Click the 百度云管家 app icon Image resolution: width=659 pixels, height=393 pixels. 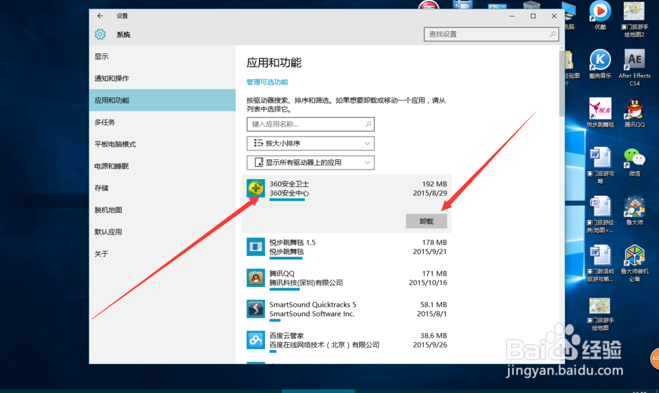[x=256, y=340]
